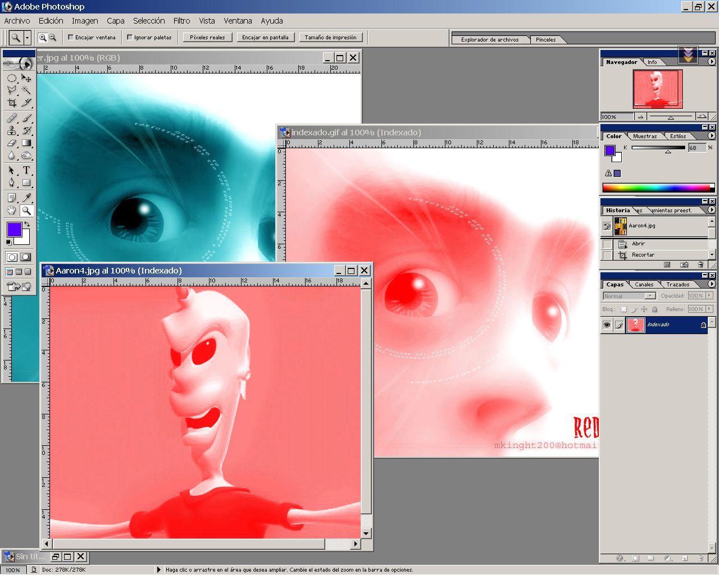719x575 pixels.
Task: Swap foreground and background colors
Action: pyautogui.click(x=26, y=224)
